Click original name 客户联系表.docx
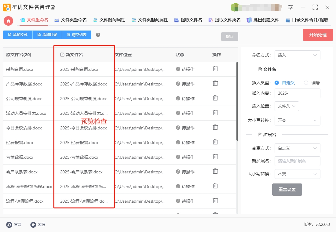 pyautogui.click(x=22, y=172)
